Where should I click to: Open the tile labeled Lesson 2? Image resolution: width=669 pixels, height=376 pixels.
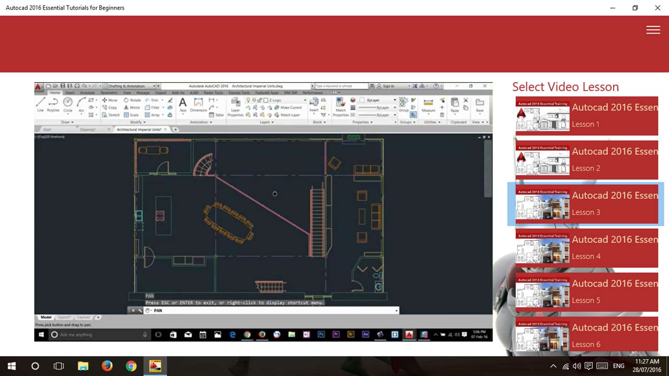click(587, 160)
